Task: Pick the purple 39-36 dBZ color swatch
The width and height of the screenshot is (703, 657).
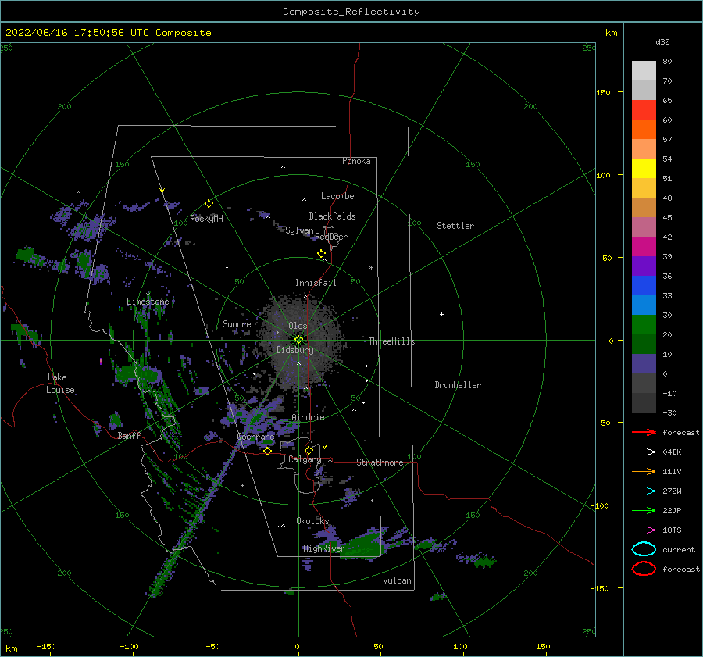Action: tap(644, 266)
